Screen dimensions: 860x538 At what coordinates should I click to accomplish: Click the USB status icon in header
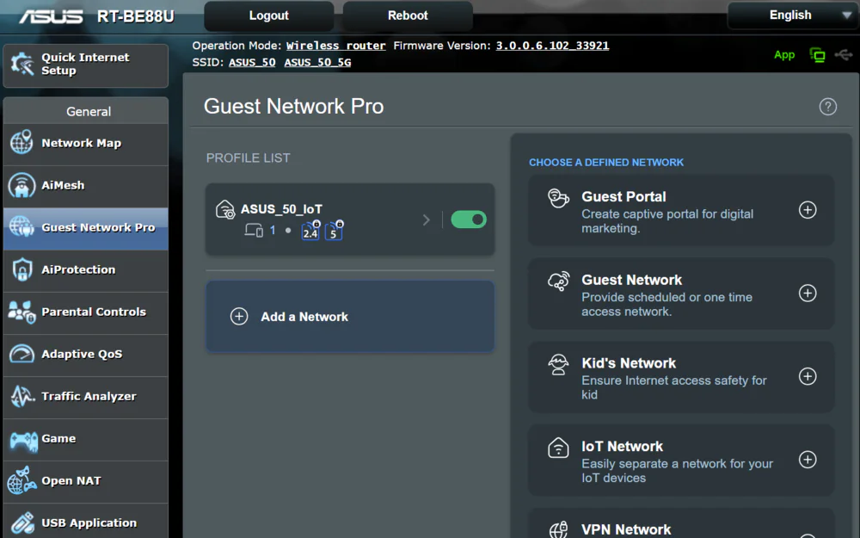[844, 55]
